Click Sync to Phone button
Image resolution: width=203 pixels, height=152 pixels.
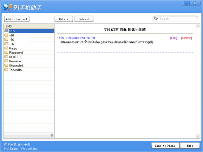(165, 146)
